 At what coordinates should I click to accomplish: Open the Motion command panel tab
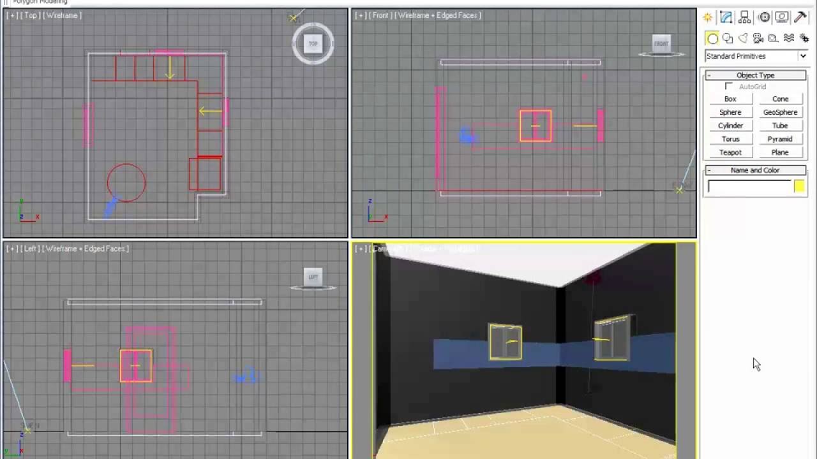click(764, 18)
